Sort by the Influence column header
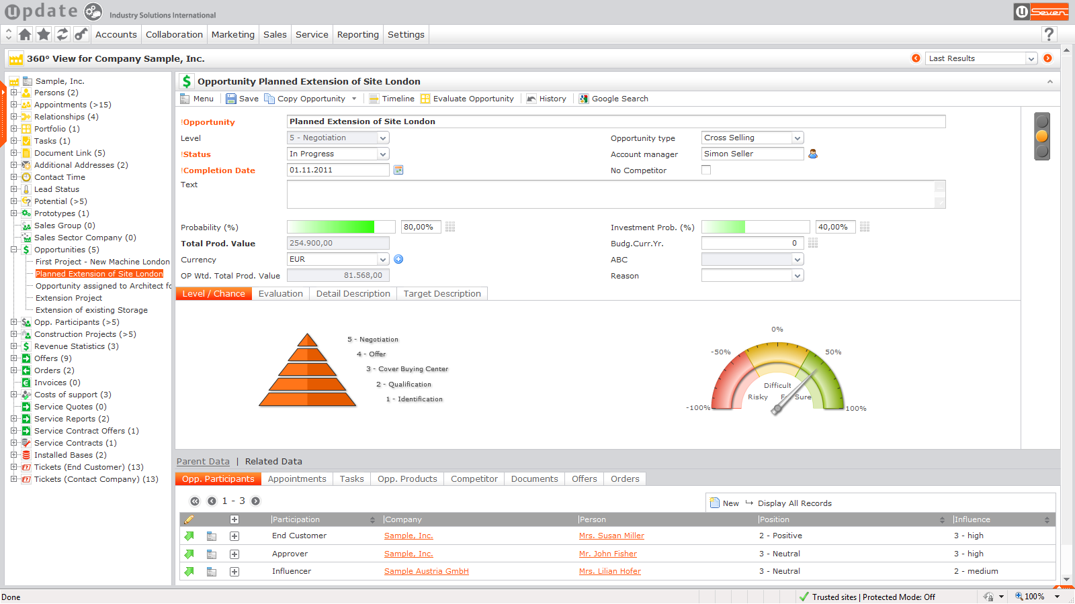The height and width of the screenshot is (604, 1075). click(1002, 519)
